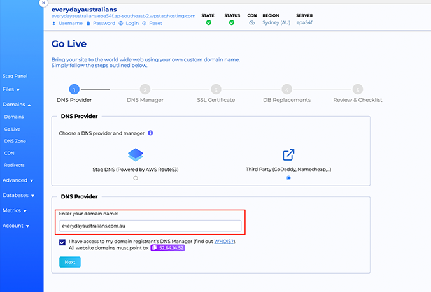This screenshot has height=292, width=431.
Task: Expand the Files menu in sidebar
Action: coord(11,89)
